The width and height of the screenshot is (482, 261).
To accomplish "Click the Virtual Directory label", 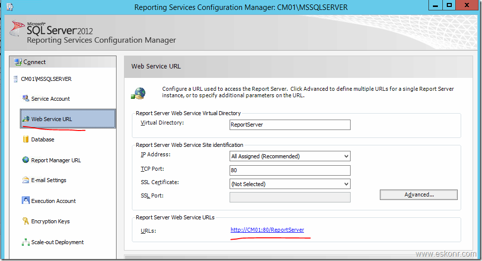I will click(x=162, y=123).
